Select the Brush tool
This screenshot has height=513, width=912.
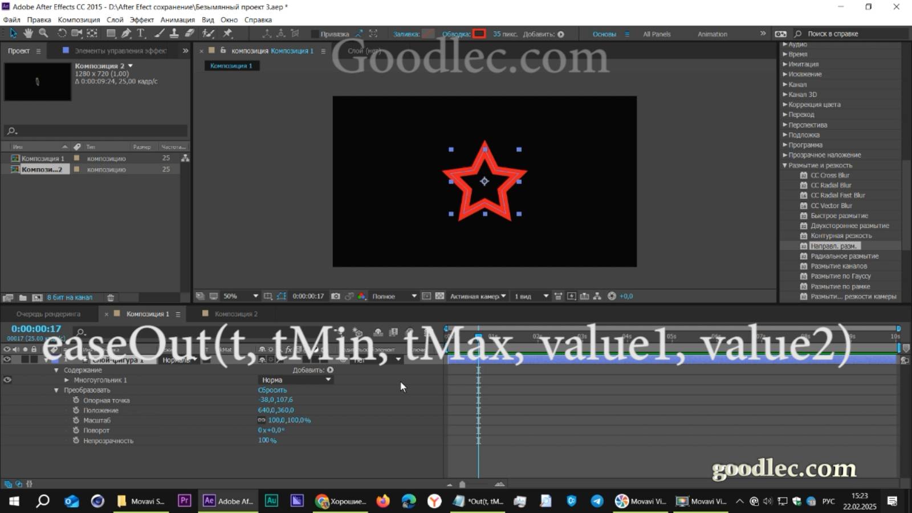click(160, 34)
